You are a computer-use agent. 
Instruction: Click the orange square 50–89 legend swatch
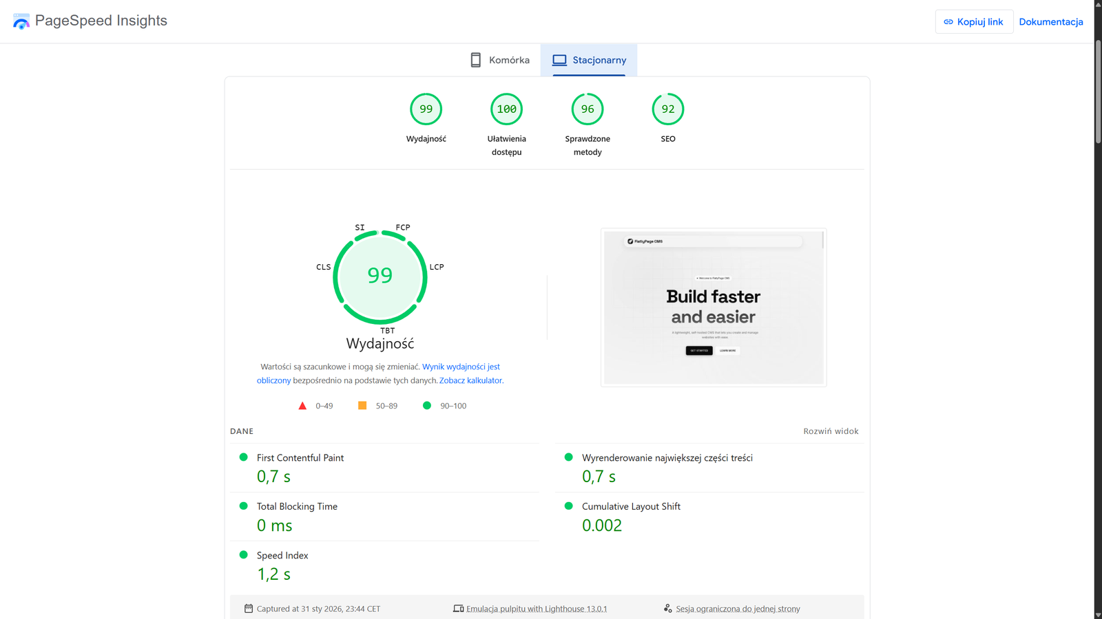pyautogui.click(x=362, y=406)
